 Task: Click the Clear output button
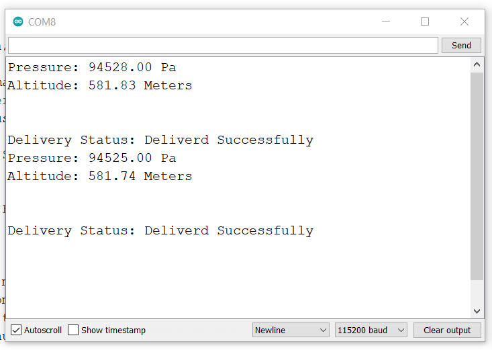447,330
